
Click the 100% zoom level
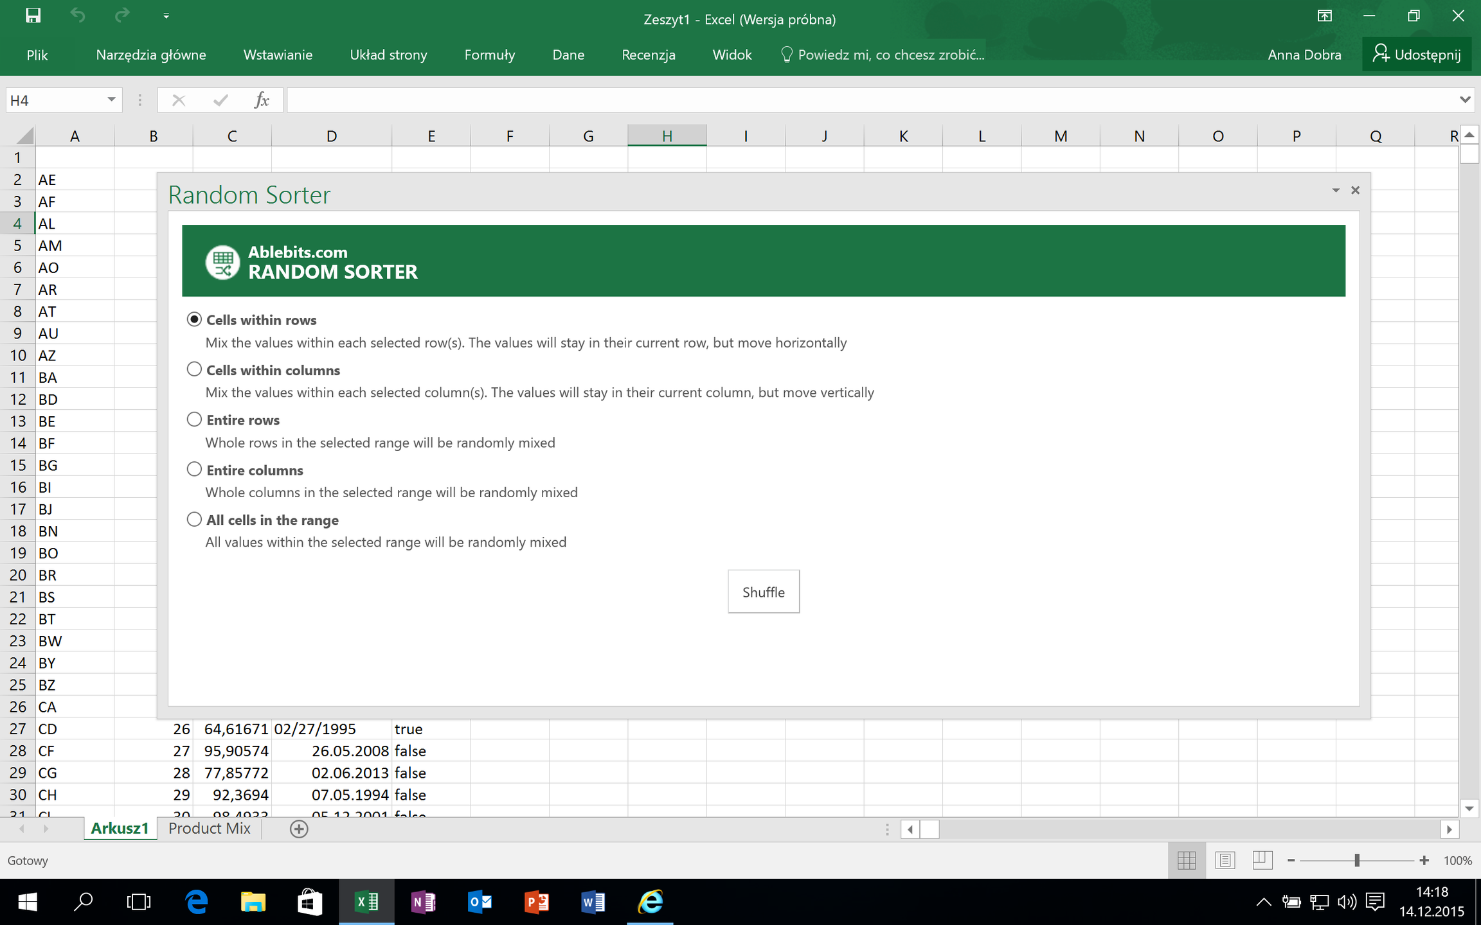(x=1458, y=861)
